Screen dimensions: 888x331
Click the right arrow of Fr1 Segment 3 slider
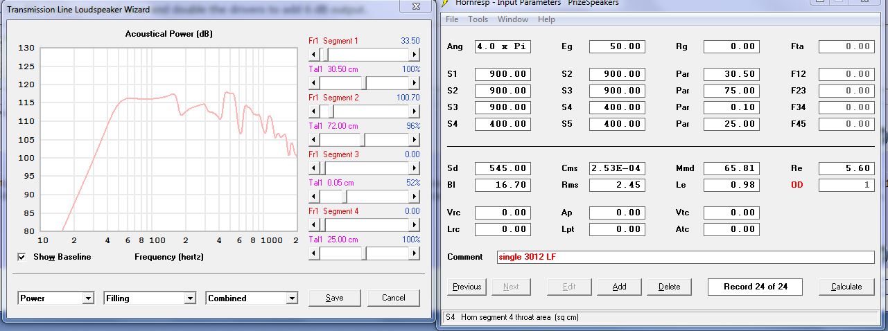click(415, 168)
